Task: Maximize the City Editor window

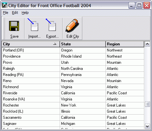Action: 139,5
